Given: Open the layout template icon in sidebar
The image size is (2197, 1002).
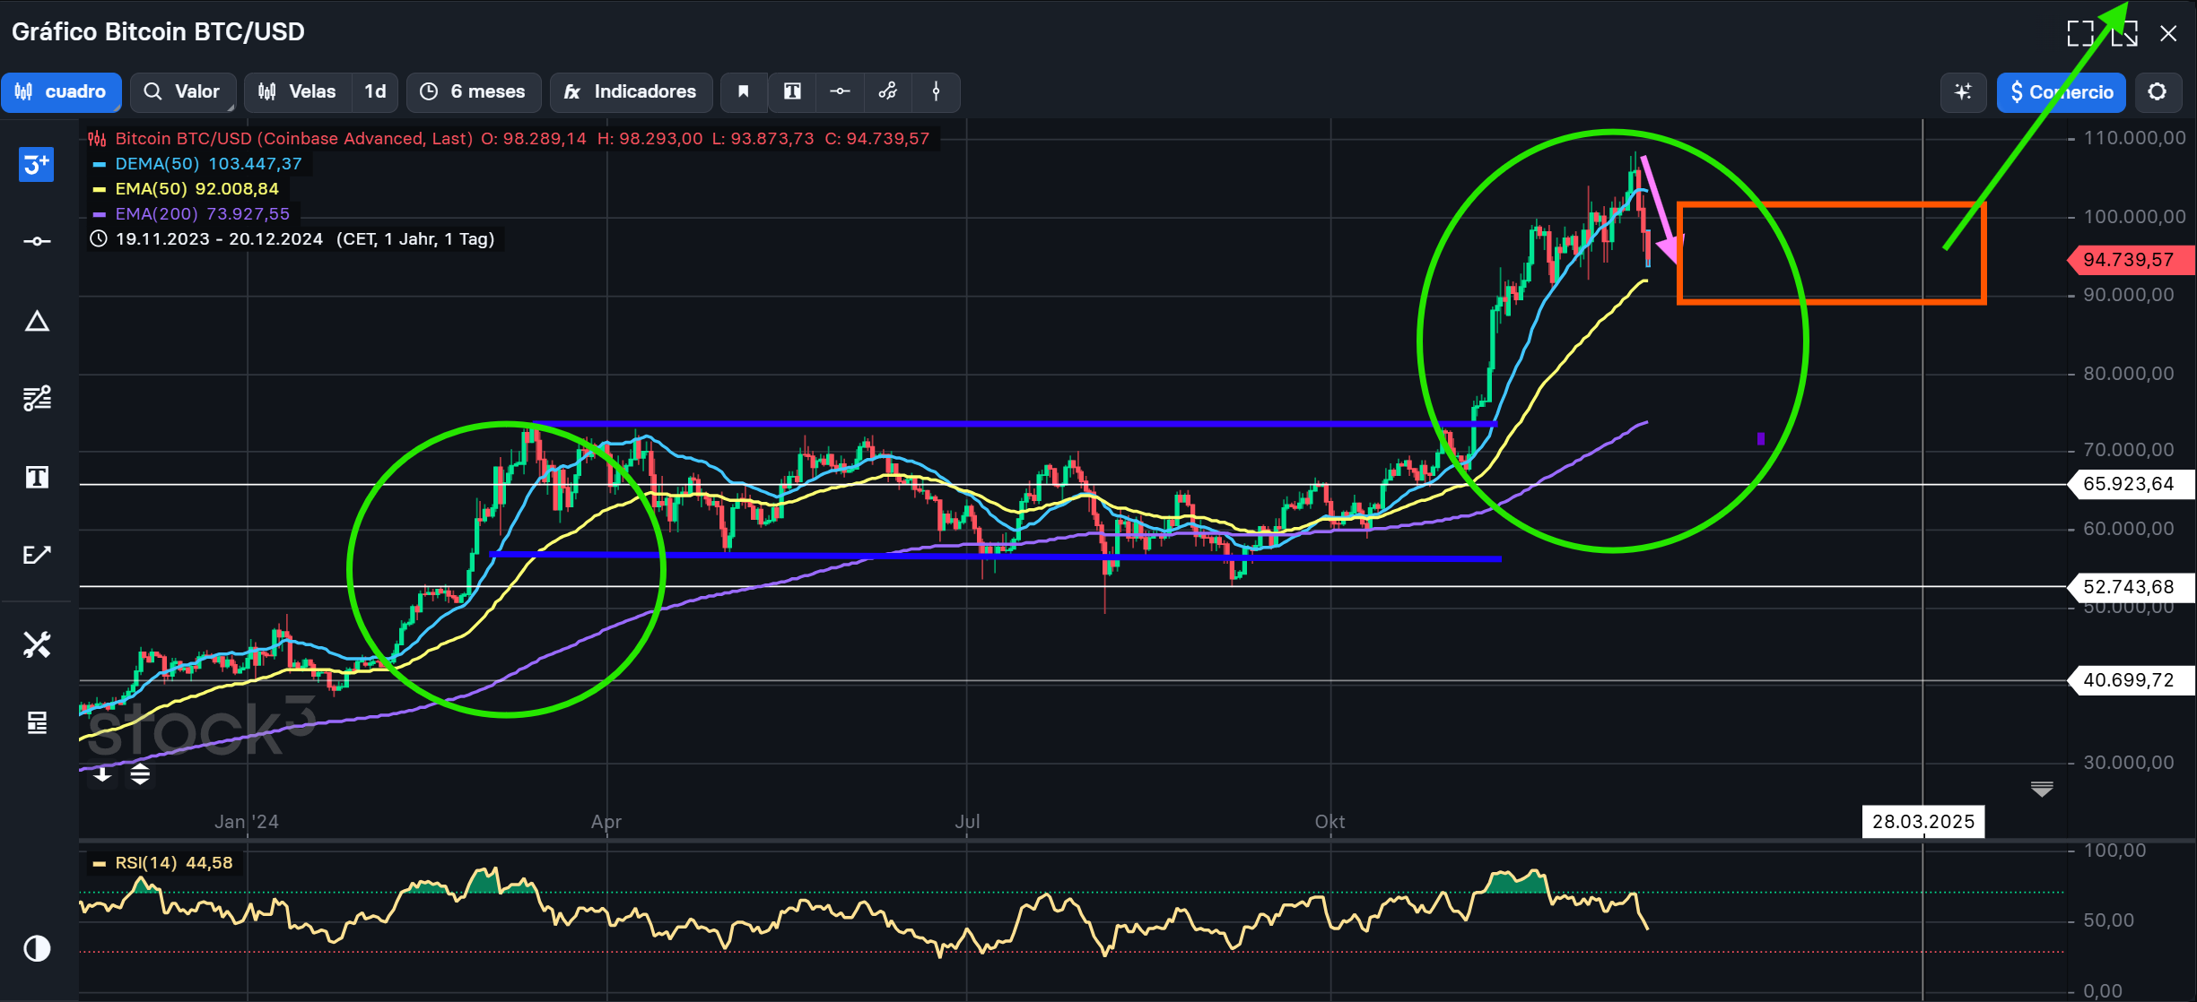Looking at the screenshot, I should tap(37, 722).
